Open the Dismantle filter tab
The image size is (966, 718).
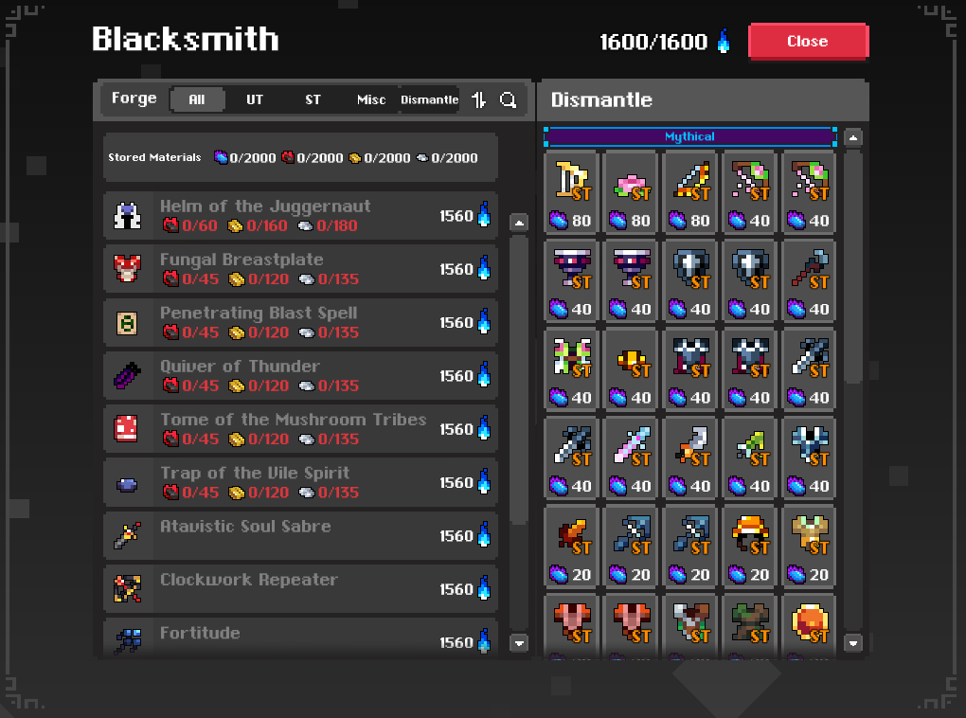(x=429, y=99)
